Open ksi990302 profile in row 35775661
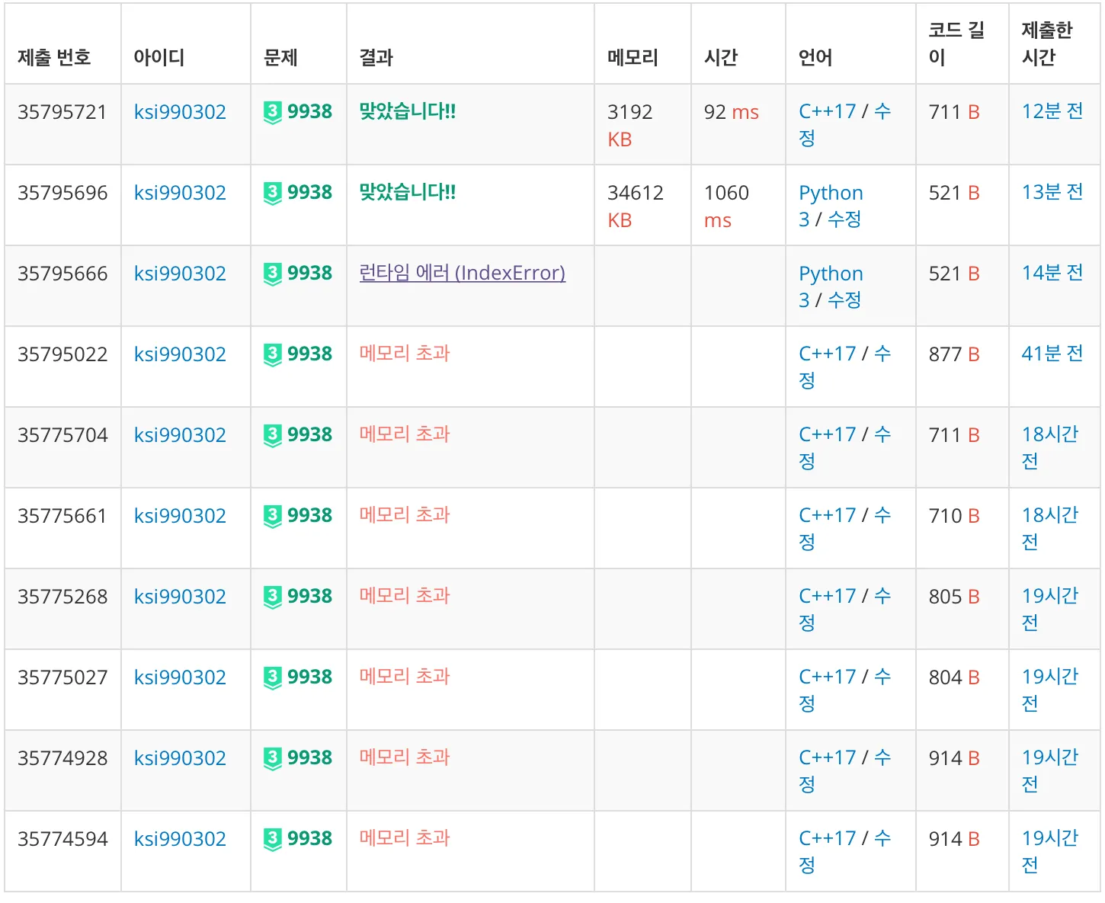 pos(180,516)
